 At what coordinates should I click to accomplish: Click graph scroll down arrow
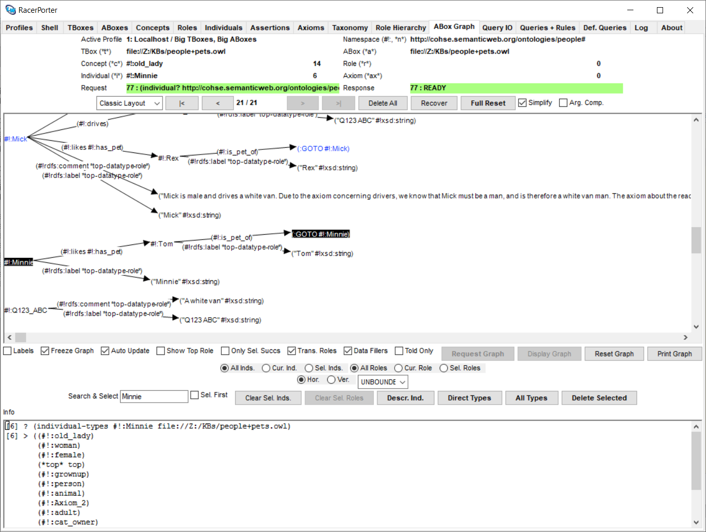[696, 327]
